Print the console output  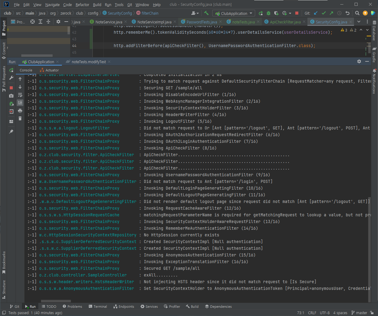[x=20, y=111]
